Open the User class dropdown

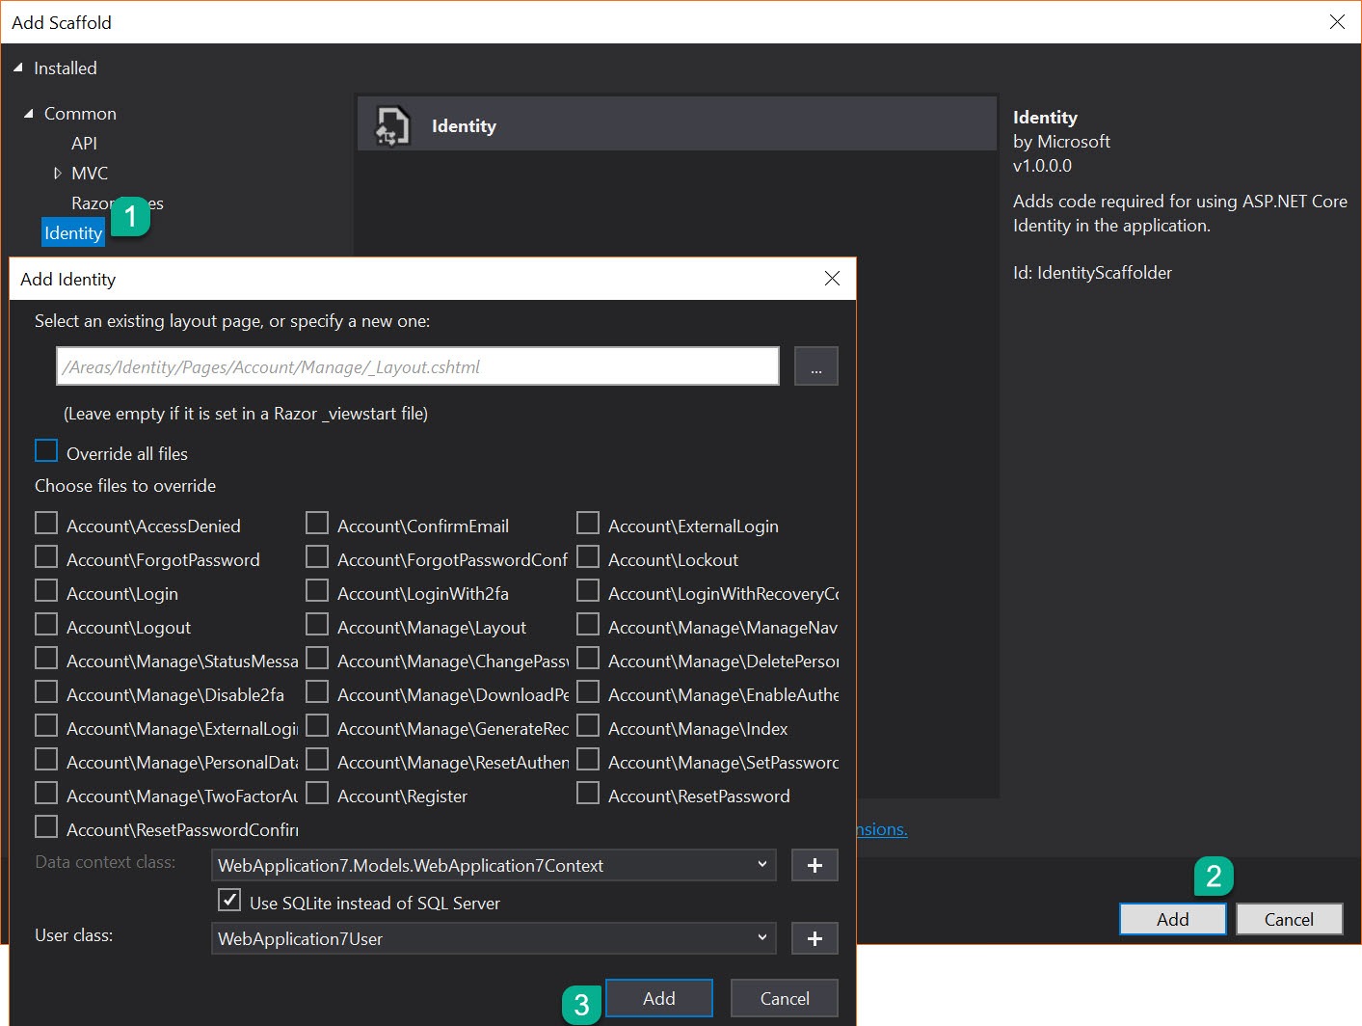pos(761,938)
